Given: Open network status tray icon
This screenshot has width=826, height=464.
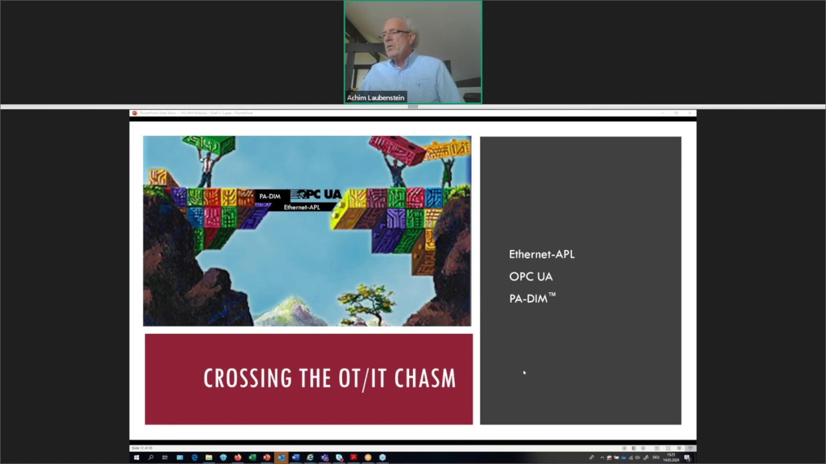Looking at the screenshot, I should [630, 458].
